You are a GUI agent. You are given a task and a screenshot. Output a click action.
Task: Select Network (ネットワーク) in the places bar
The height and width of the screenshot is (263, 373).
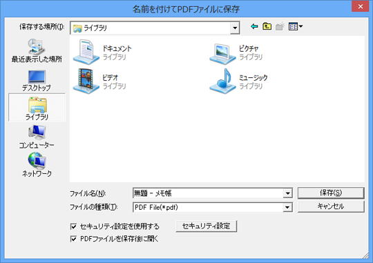37,164
